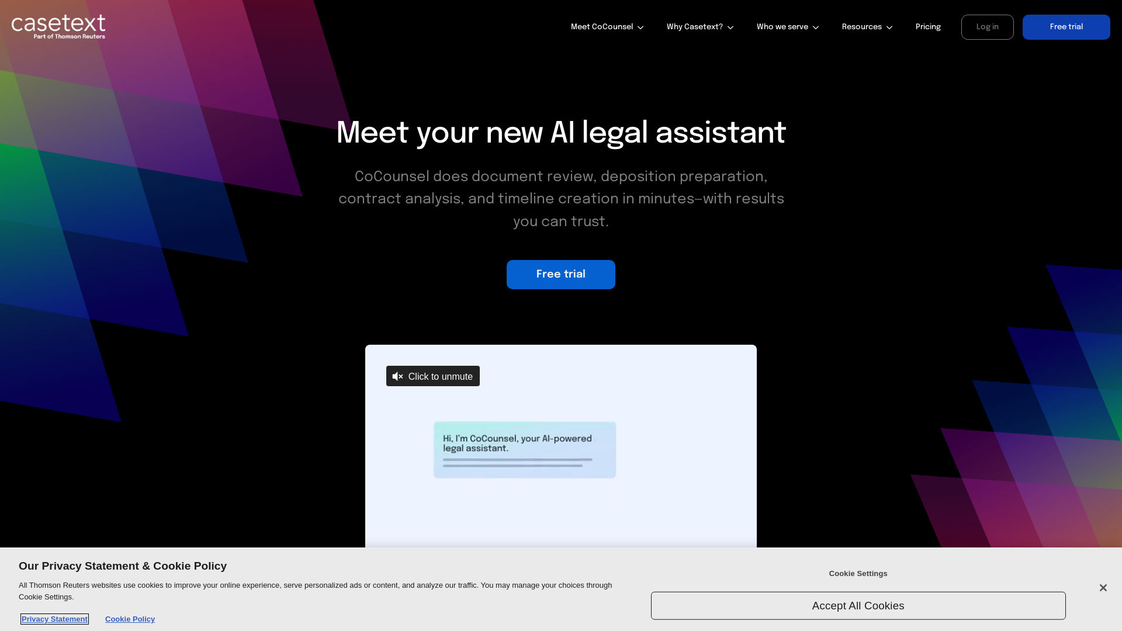This screenshot has height=631, width=1122.
Task: Accept All Cookies toggle consent
Action: 858,605
